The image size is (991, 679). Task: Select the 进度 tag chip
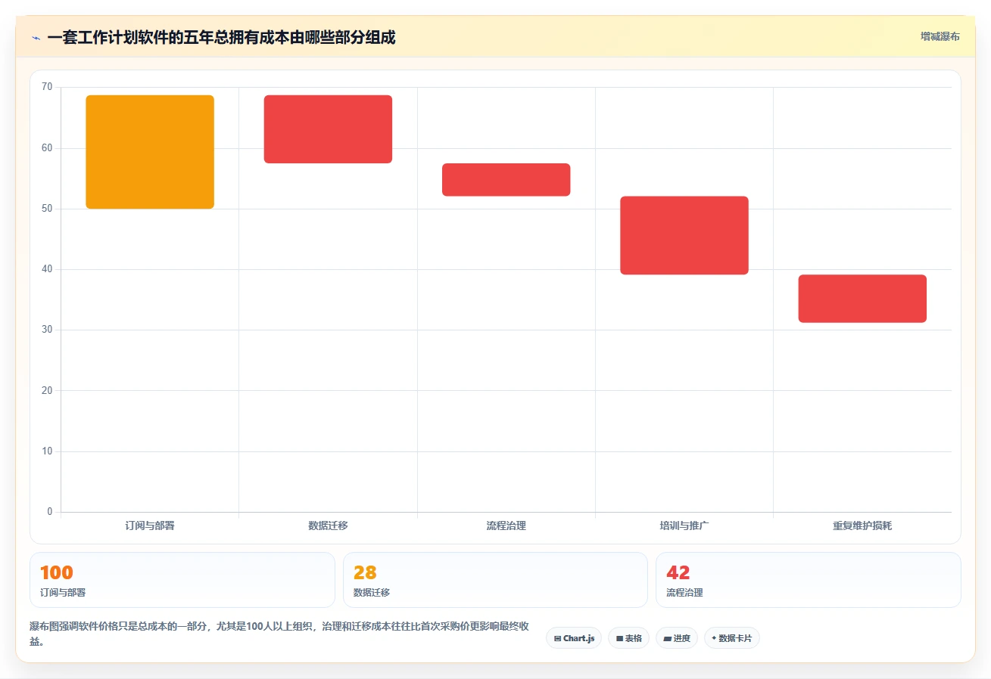tap(676, 638)
